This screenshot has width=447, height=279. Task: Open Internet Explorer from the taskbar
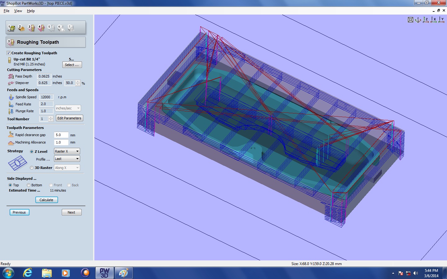(x=28, y=273)
